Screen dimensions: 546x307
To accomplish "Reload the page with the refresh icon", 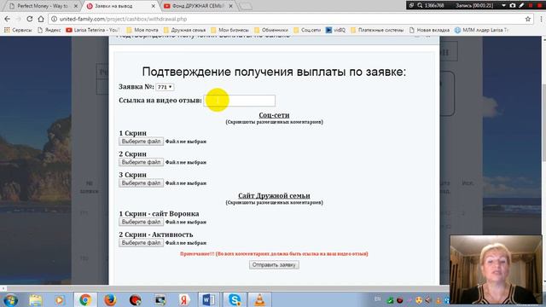I will tap(30, 19).
